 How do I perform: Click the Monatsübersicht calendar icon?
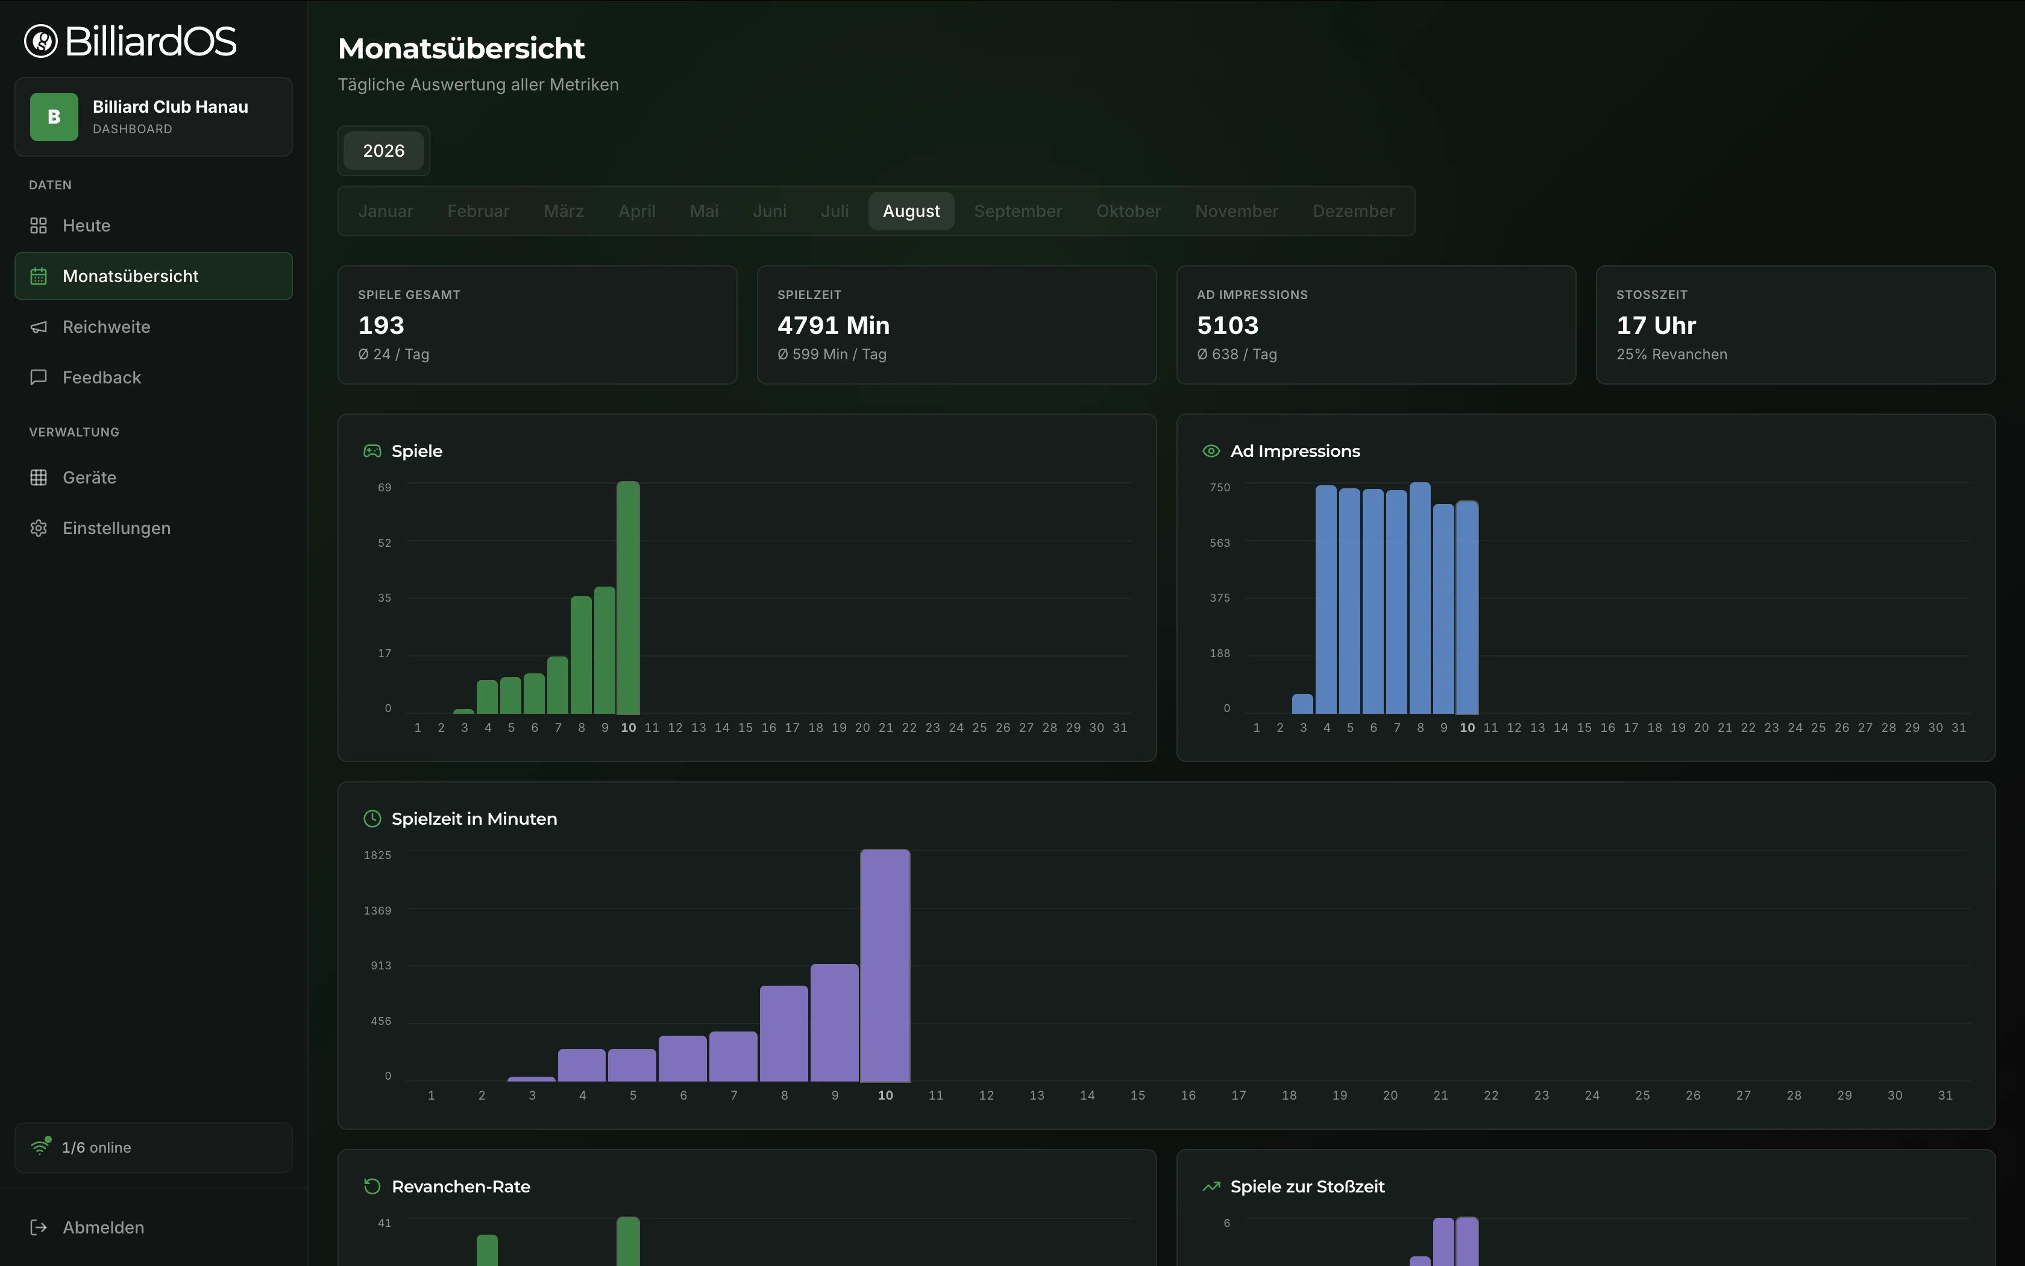click(x=39, y=276)
